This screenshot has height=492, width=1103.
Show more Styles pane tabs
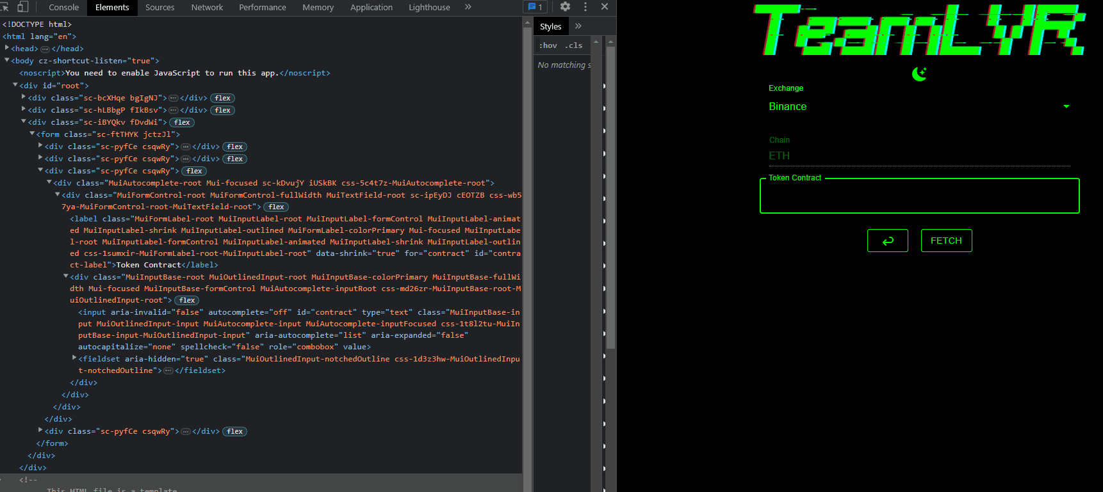point(578,26)
